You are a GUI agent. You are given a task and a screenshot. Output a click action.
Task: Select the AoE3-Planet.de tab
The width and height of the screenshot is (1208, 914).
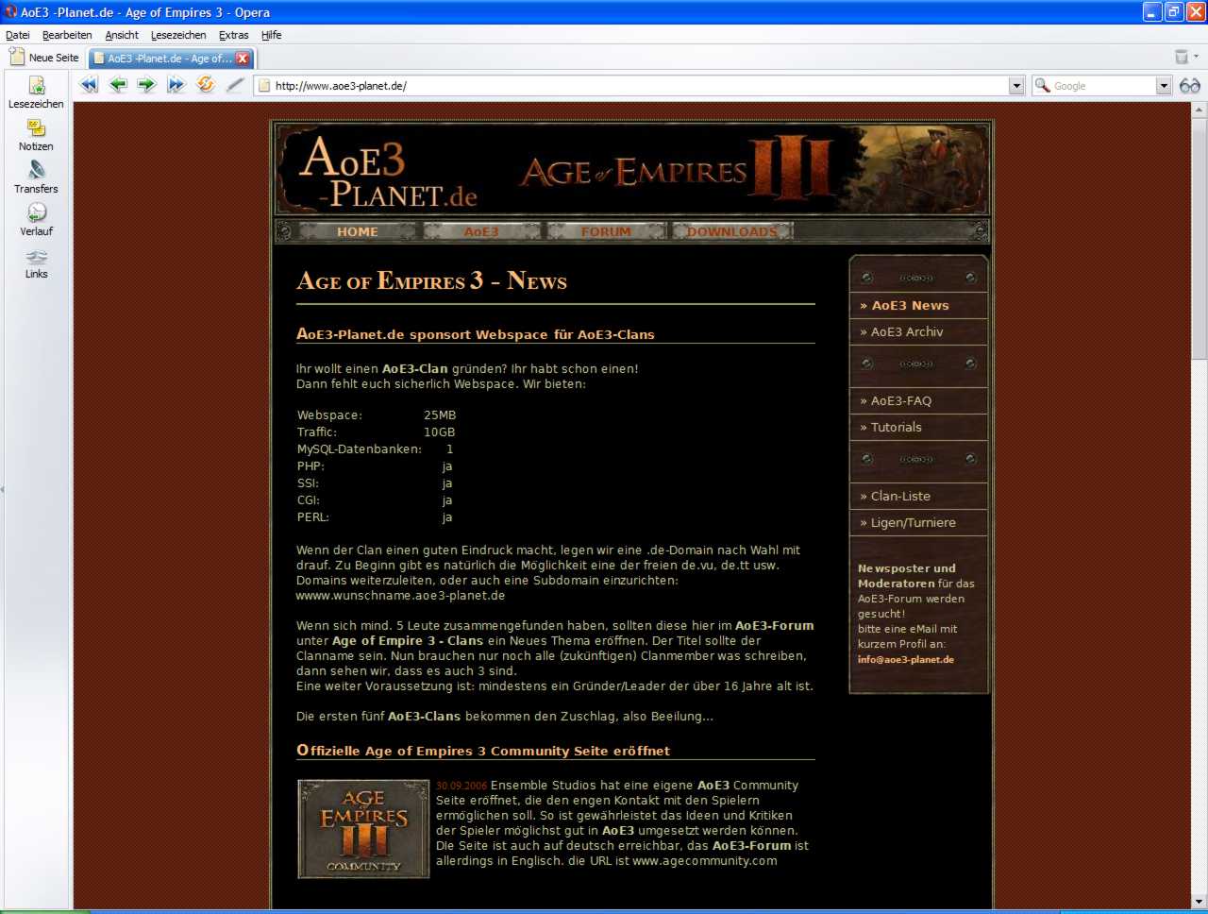(170, 59)
